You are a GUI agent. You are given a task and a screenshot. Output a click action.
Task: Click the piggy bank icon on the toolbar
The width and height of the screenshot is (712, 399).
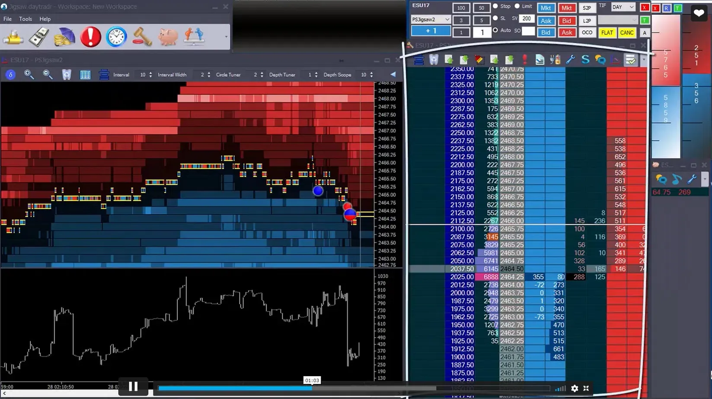click(168, 37)
